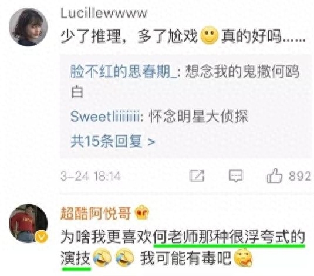Click the reply text 怀念明星大侦探

198,117
